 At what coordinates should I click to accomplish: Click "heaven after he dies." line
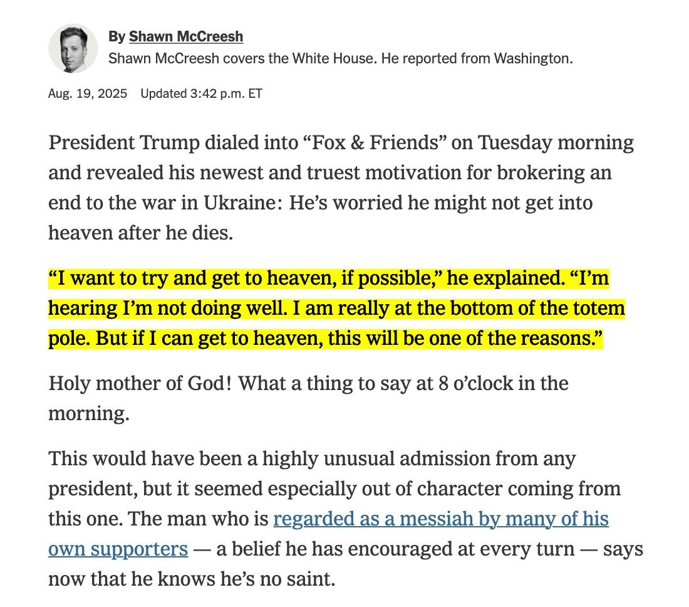(x=140, y=233)
